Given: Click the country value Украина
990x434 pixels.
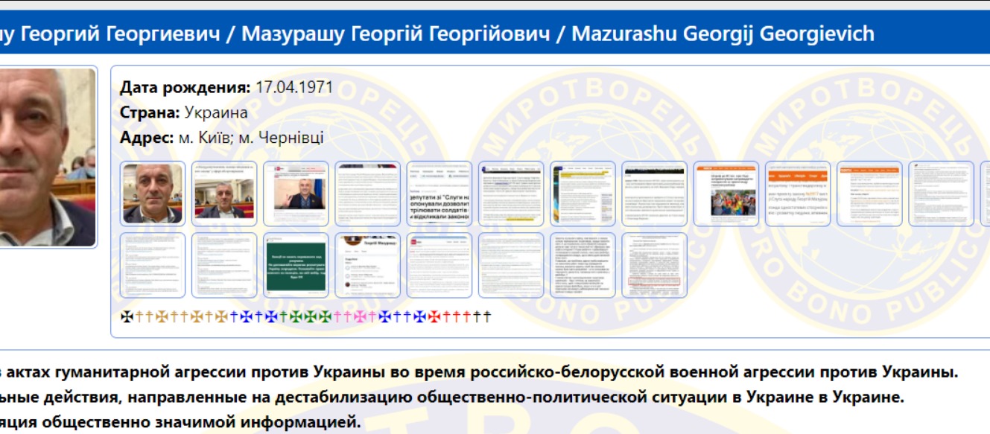Looking at the screenshot, I should 216,112.
